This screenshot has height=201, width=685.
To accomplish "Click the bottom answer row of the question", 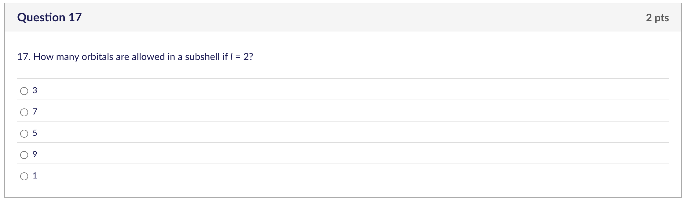I will [183, 175].
